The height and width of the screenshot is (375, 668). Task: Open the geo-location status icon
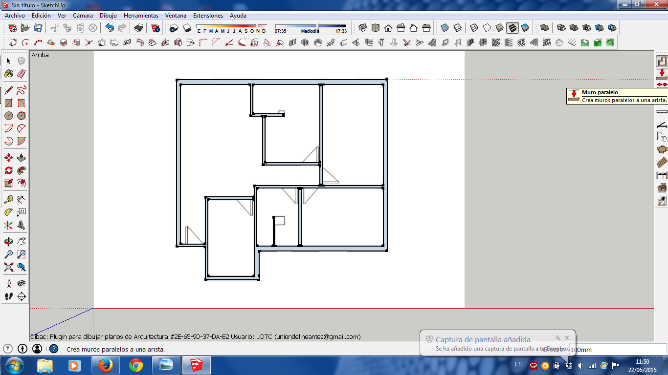coord(8,349)
